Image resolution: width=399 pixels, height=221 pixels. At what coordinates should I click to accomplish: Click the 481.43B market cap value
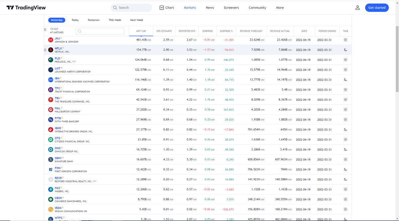pyautogui.click(x=144, y=40)
